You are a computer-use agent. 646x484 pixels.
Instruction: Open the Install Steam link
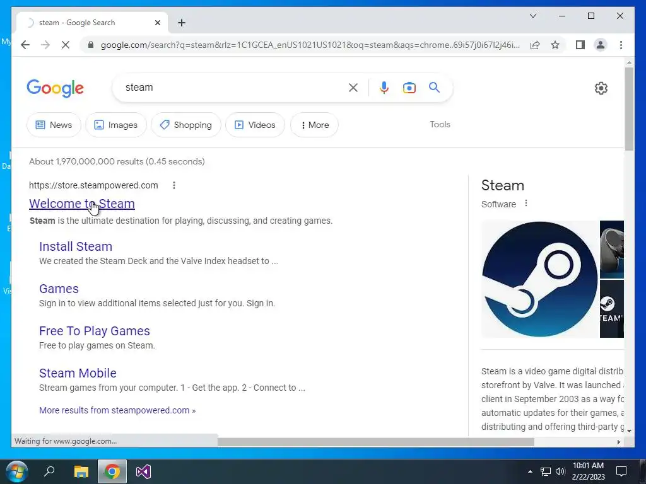tap(76, 246)
